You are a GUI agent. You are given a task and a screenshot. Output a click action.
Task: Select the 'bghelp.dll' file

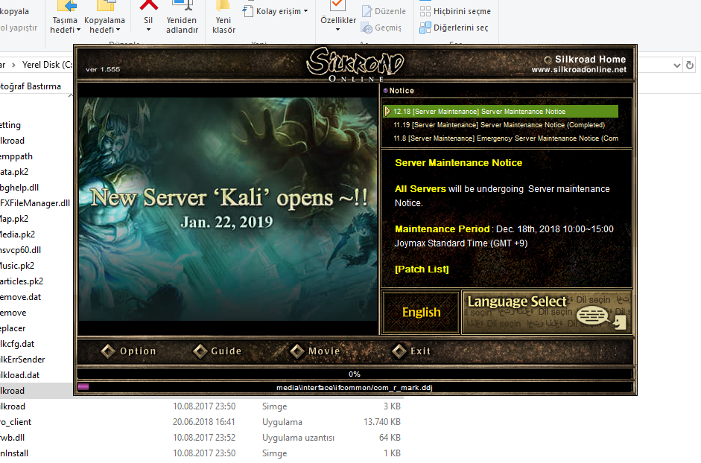tap(19, 188)
